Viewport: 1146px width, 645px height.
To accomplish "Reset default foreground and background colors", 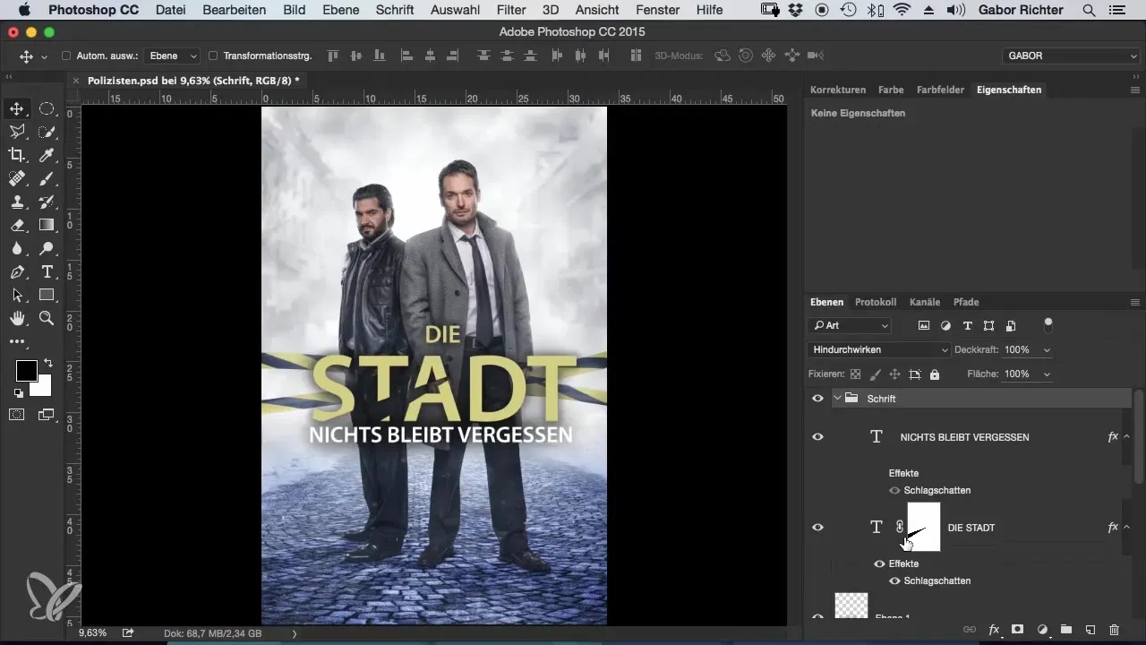I will click(18, 392).
